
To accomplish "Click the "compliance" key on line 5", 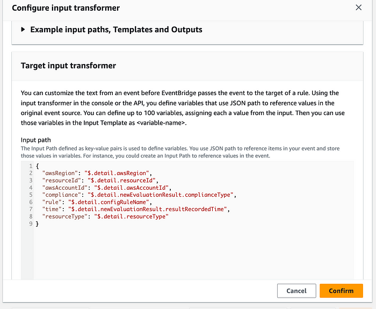I will point(62,195).
